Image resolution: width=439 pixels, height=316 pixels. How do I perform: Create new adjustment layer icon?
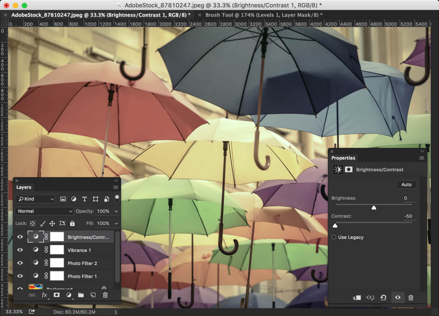pyautogui.click(x=69, y=295)
